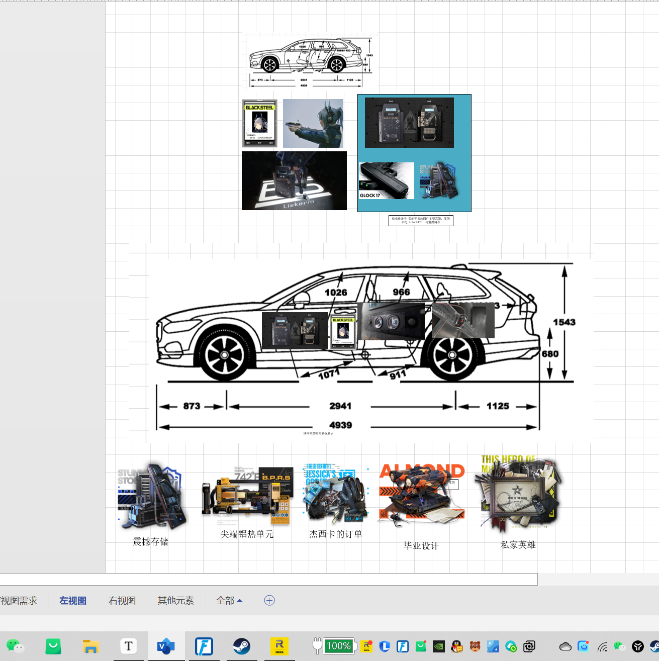This screenshot has width=659, height=661.
Task: Click the 杰西卡的订单 text label
Action: pyautogui.click(x=336, y=534)
